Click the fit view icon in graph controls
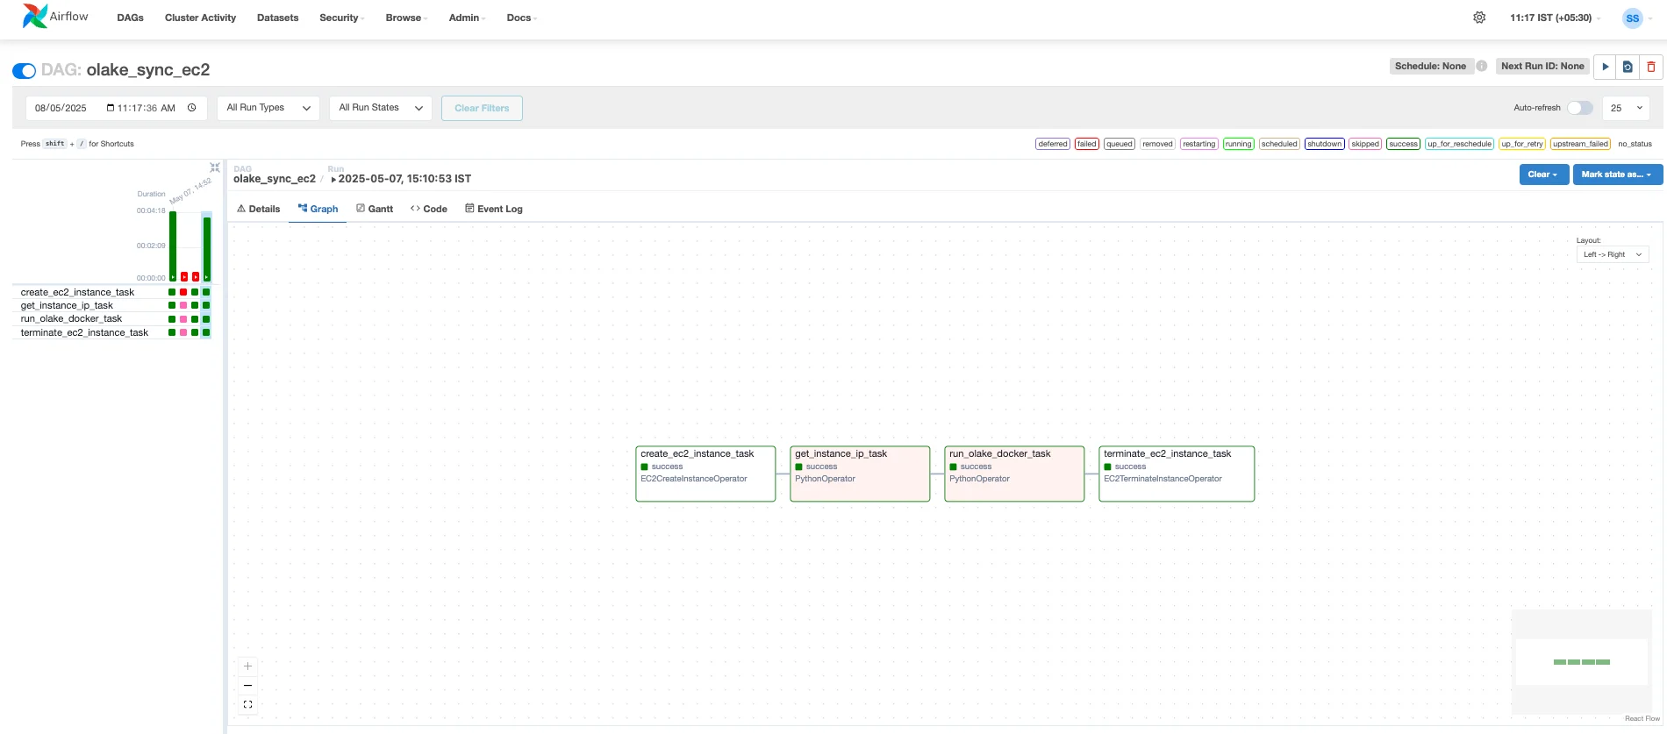Viewport: 1667px width, 734px height. (247, 704)
